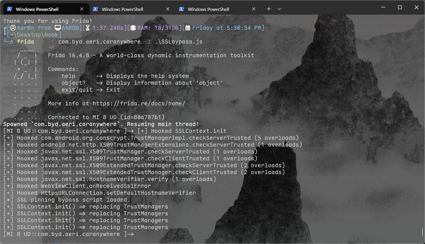Click 'SSL pinning bypass script loaded.' line
This screenshot has width=425, height=244.
pos(67,200)
